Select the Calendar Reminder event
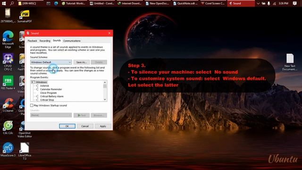The width and height of the screenshot is (302, 170). pos(51,89)
